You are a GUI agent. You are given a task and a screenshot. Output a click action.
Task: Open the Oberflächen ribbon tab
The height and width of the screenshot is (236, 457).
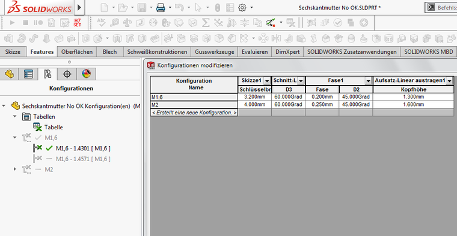[77, 52]
